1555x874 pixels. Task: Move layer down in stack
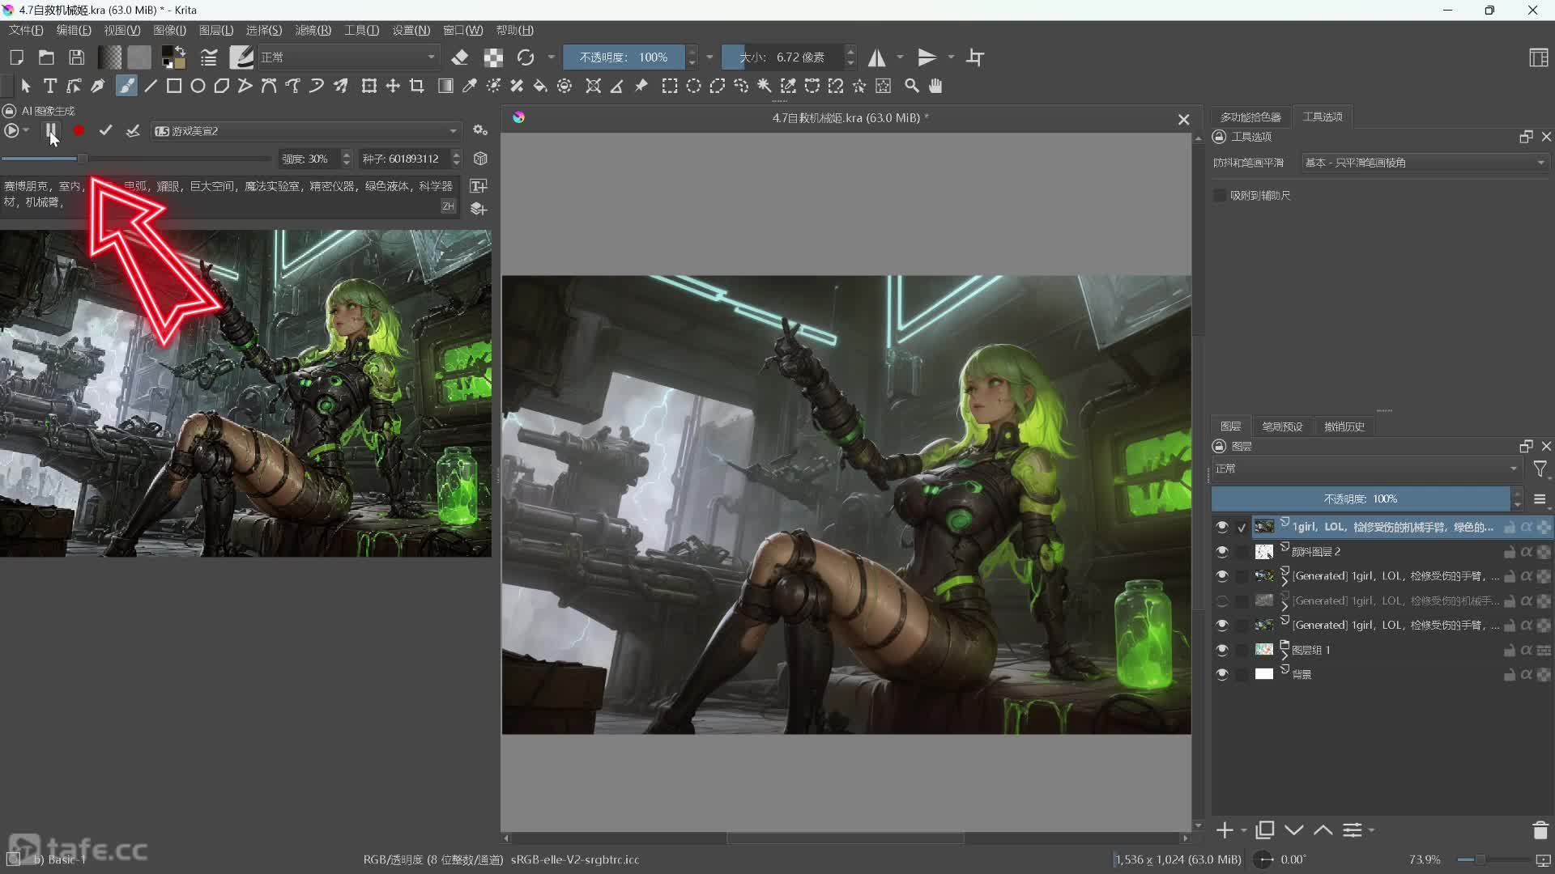click(x=1294, y=830)
